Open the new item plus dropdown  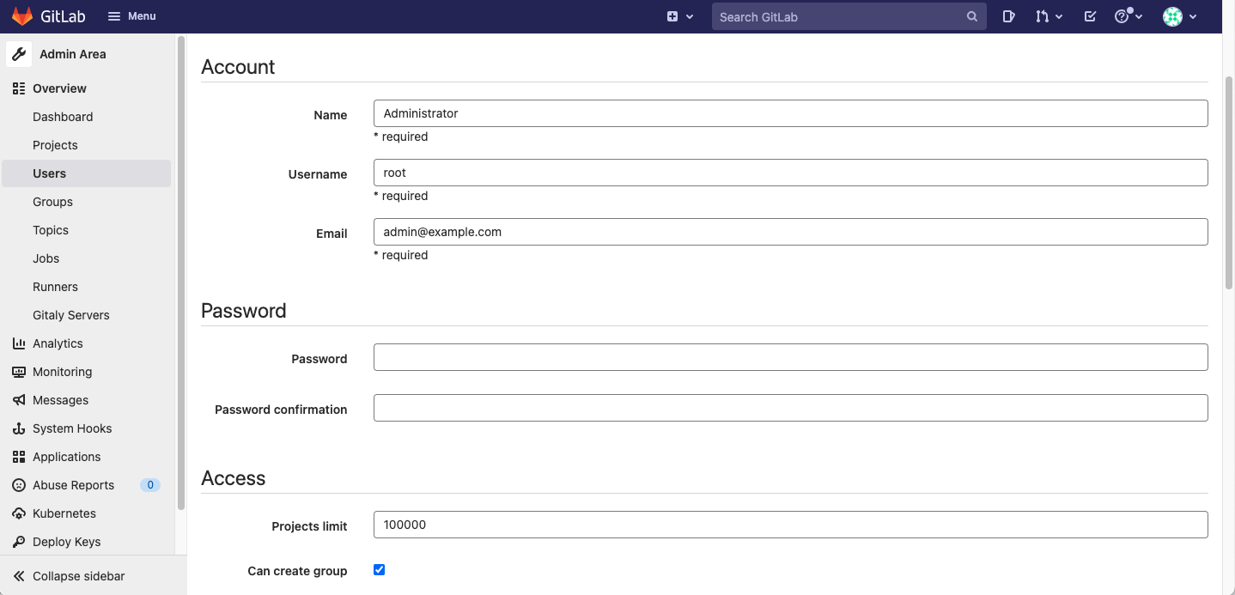674,16
